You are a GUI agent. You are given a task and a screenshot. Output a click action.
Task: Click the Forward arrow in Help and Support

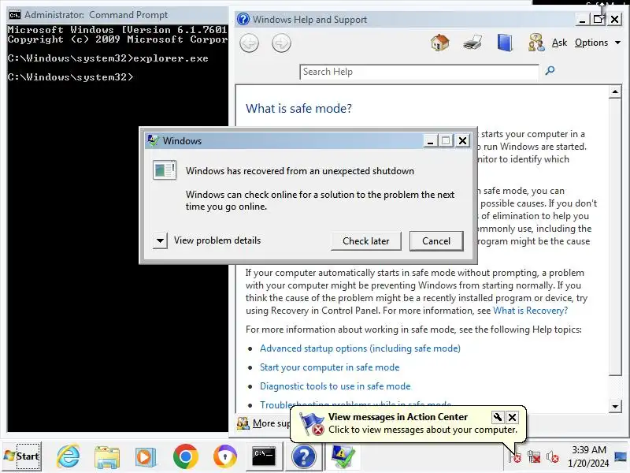click(x=281, y=43)
